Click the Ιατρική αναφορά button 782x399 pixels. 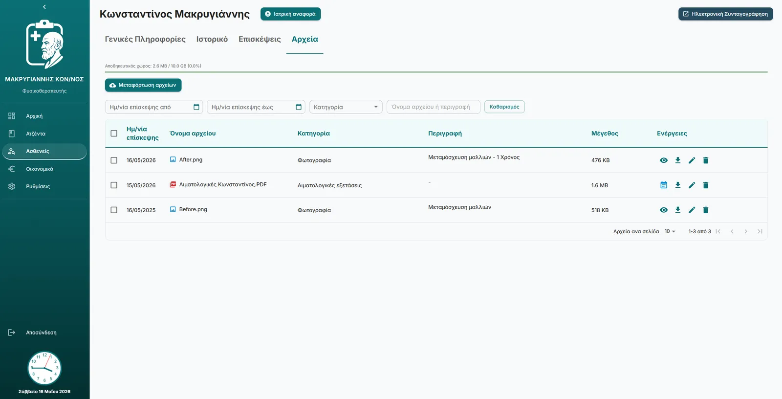tap(290, 14)
